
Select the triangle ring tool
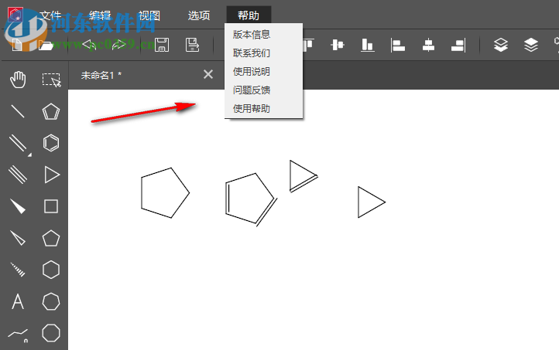point(52,175)
